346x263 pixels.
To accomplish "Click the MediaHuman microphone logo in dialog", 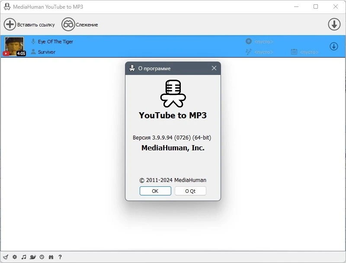I will click(x=173, y=94).
